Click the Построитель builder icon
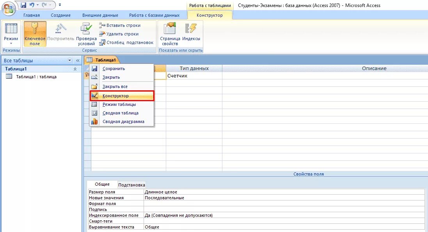The height and width of the screenshot is (232, 428). (x=60, y=28)
